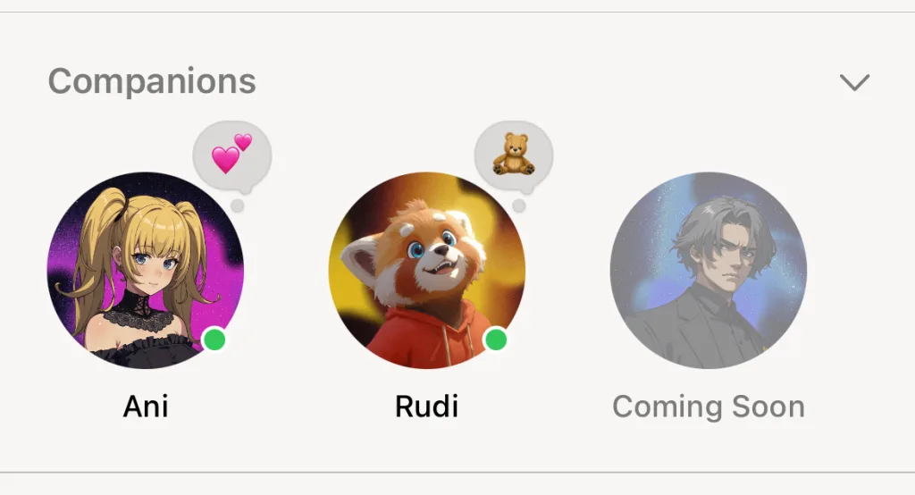Screen dimensions: 915x495
Task: Collapse the Companions section with the chevron
Action: click(x=854, y=82)
